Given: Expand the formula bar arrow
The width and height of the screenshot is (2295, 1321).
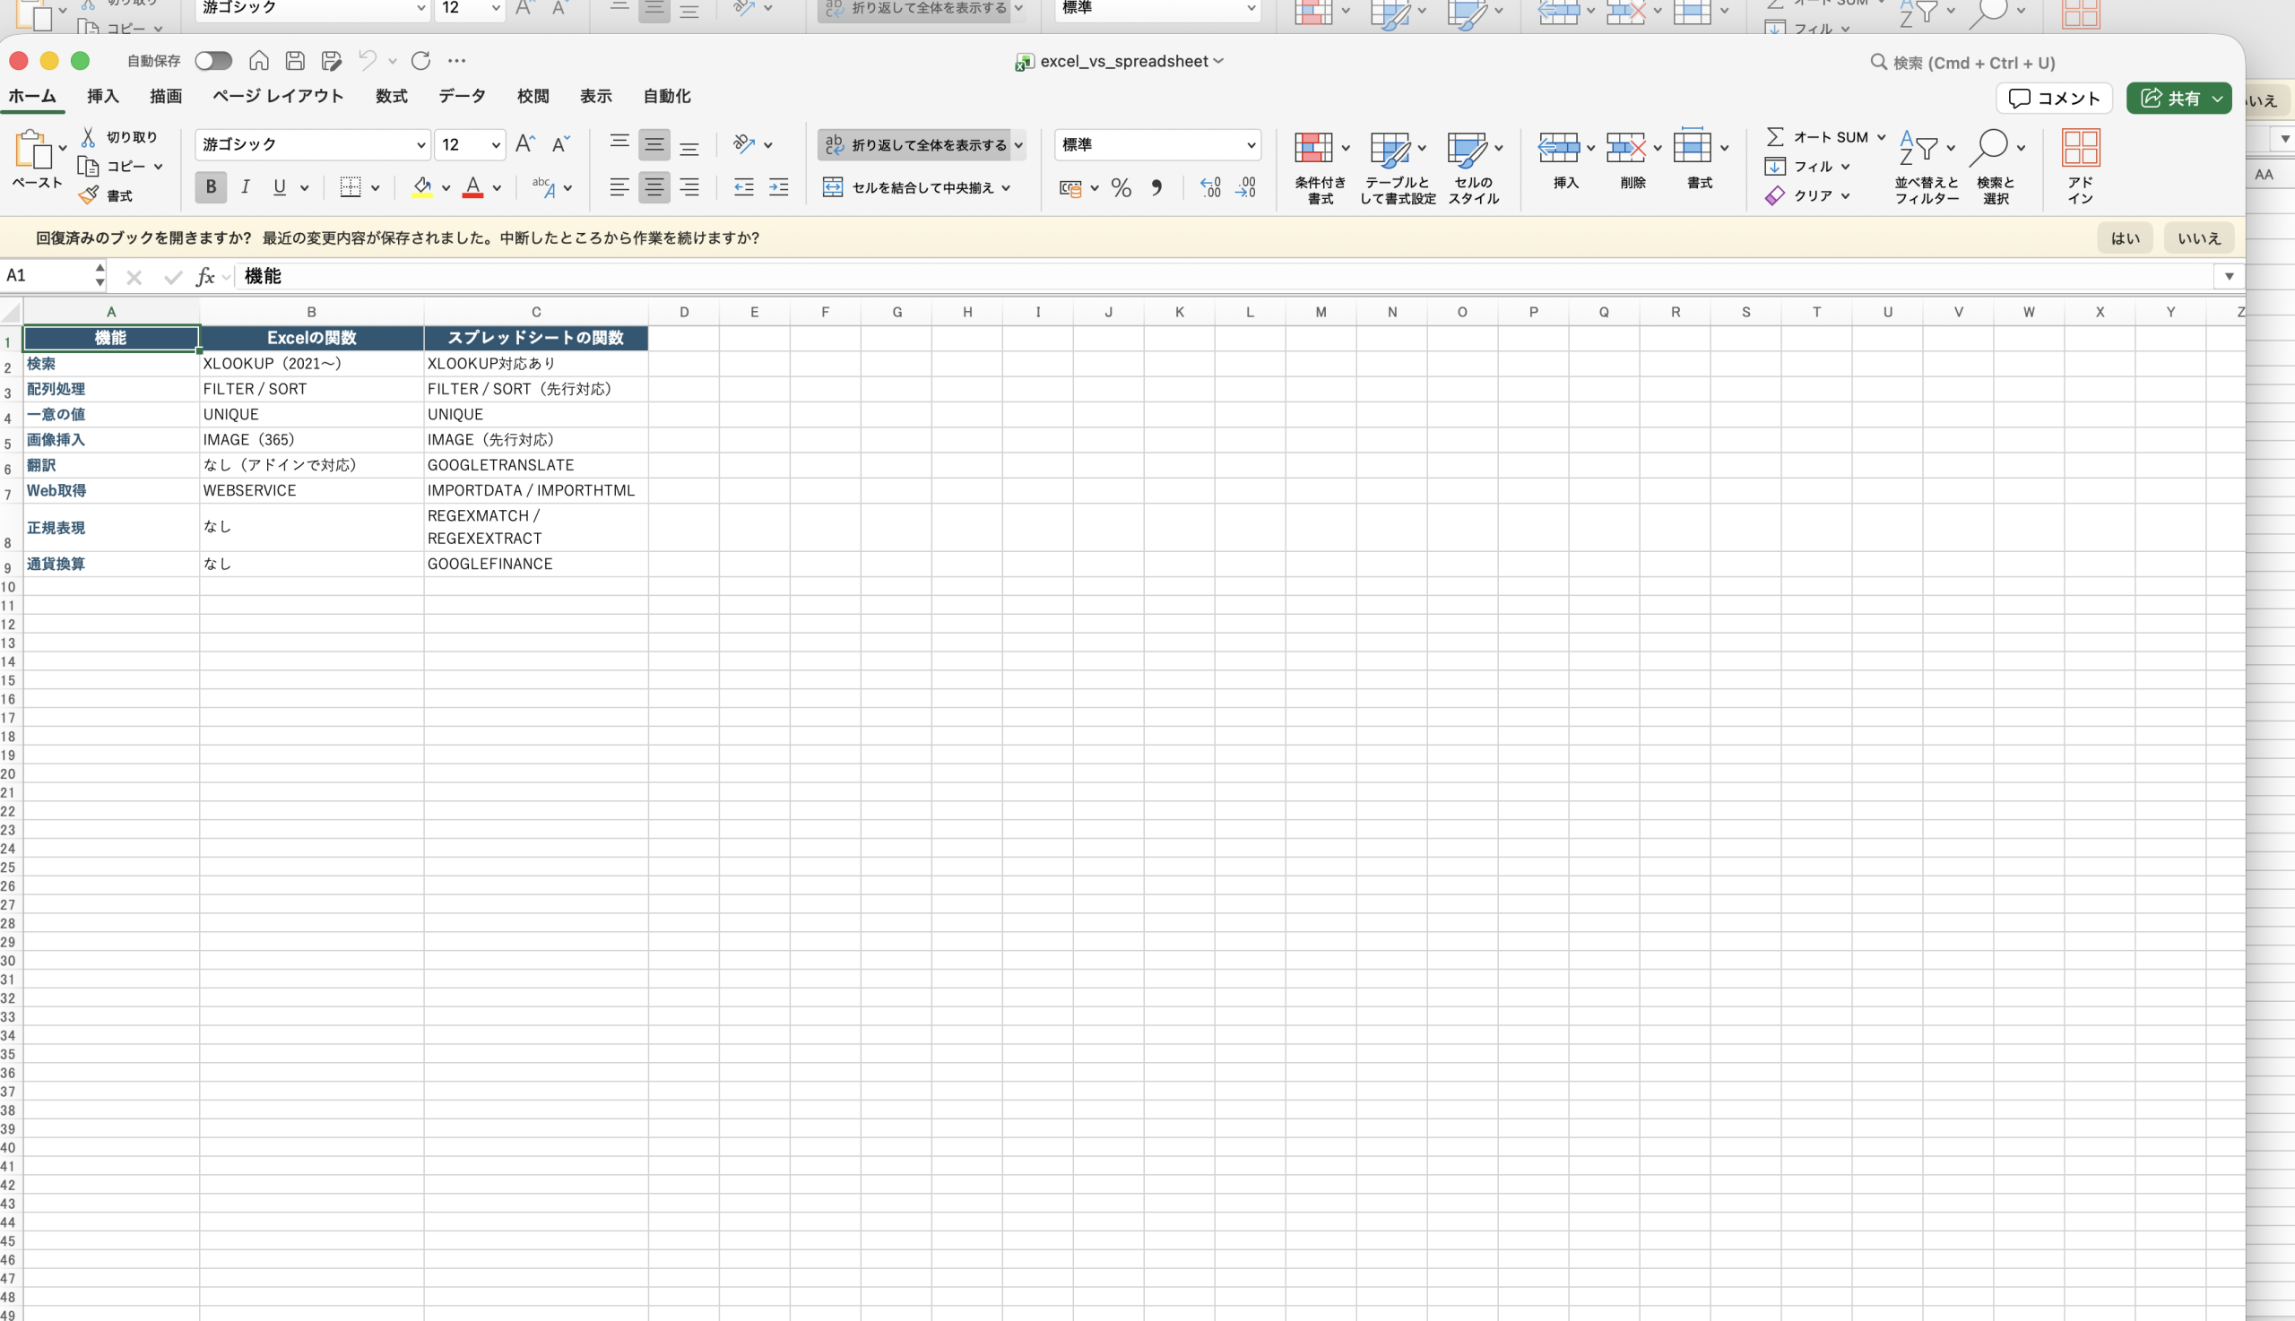Looking at the screenshot, I should click(x=2229, y=277).
